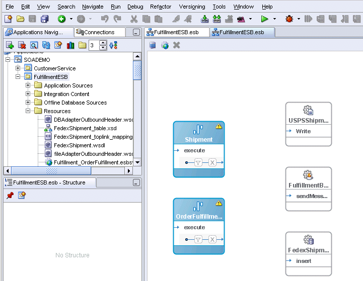This screenshot has width=363, height=281.
Task: Click the green Run arrow icon
Action: (x=264, y=19)
